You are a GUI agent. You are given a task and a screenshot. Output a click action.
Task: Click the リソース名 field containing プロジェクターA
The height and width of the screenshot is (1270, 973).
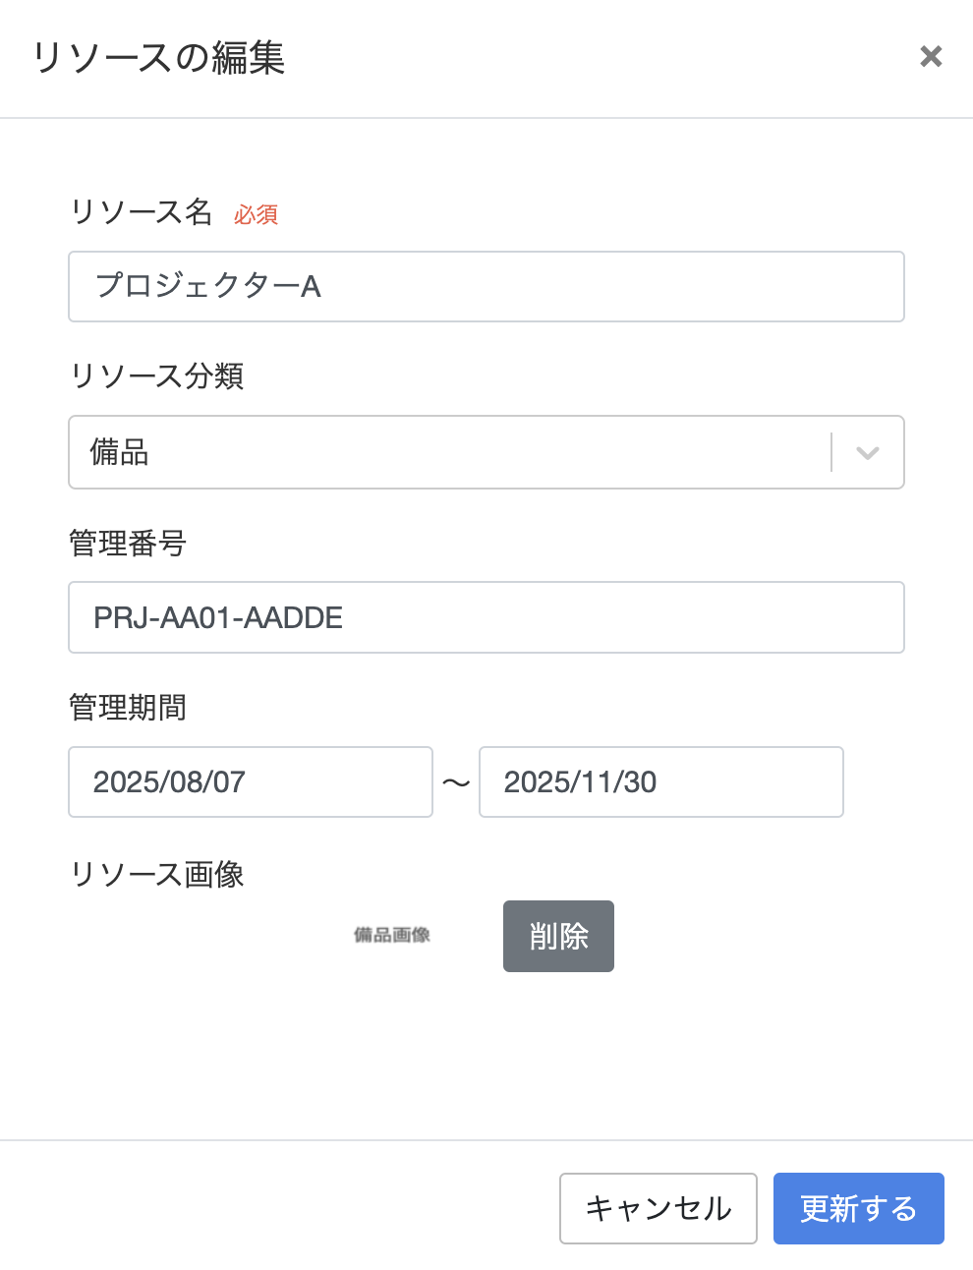pos(486,286)
